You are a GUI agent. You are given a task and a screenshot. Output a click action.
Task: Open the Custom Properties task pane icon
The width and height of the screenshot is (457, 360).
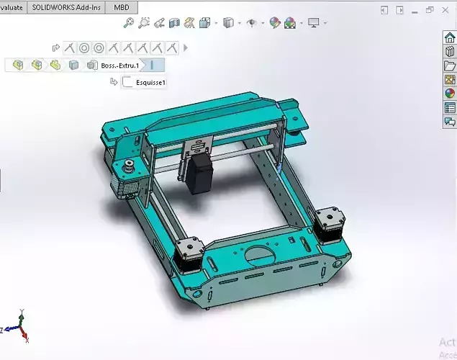pos(450,107)
